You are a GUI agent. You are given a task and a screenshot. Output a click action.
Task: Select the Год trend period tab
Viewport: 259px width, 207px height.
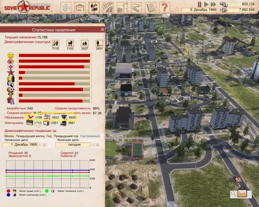coord(49,136)
